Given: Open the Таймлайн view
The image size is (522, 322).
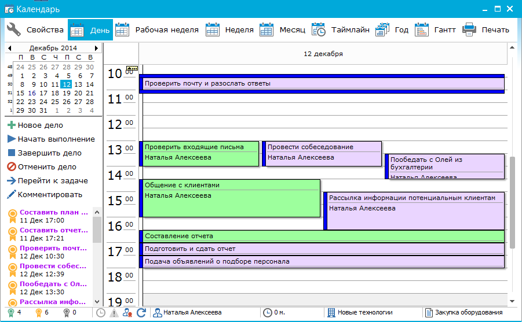Looking at the screenshot, I should coord(341,30).
